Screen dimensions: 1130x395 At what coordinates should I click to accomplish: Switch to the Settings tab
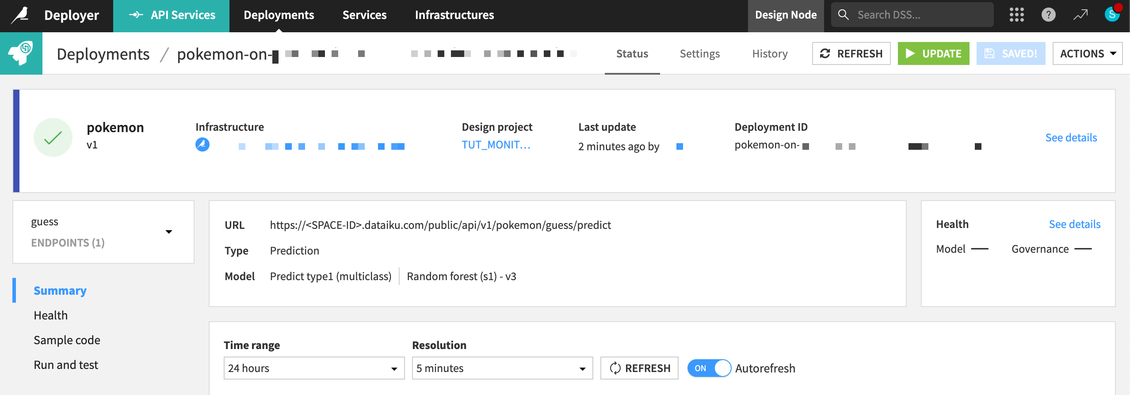699,53
